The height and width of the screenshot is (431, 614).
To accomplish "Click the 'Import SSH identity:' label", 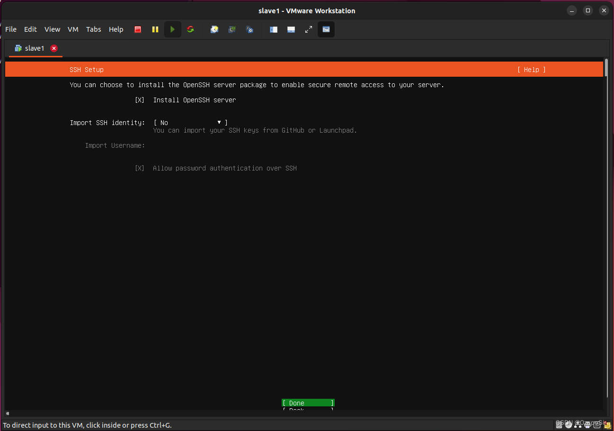I will [107, 123].
